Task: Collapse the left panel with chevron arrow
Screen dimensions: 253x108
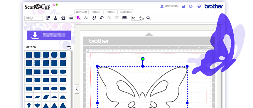Action: click(x=77, y=89)
